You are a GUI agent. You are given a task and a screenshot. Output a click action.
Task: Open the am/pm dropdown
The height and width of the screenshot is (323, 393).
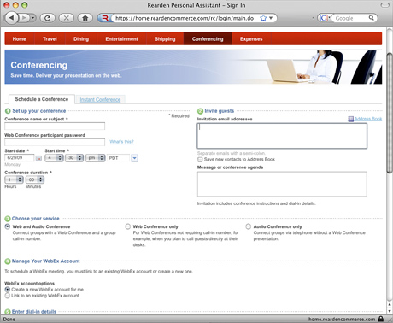[x=96, y=158]
